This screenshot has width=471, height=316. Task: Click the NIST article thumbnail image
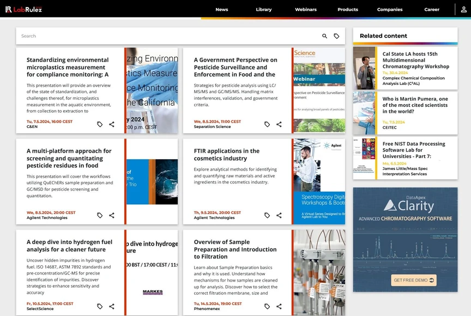click(x=364, y=158)
